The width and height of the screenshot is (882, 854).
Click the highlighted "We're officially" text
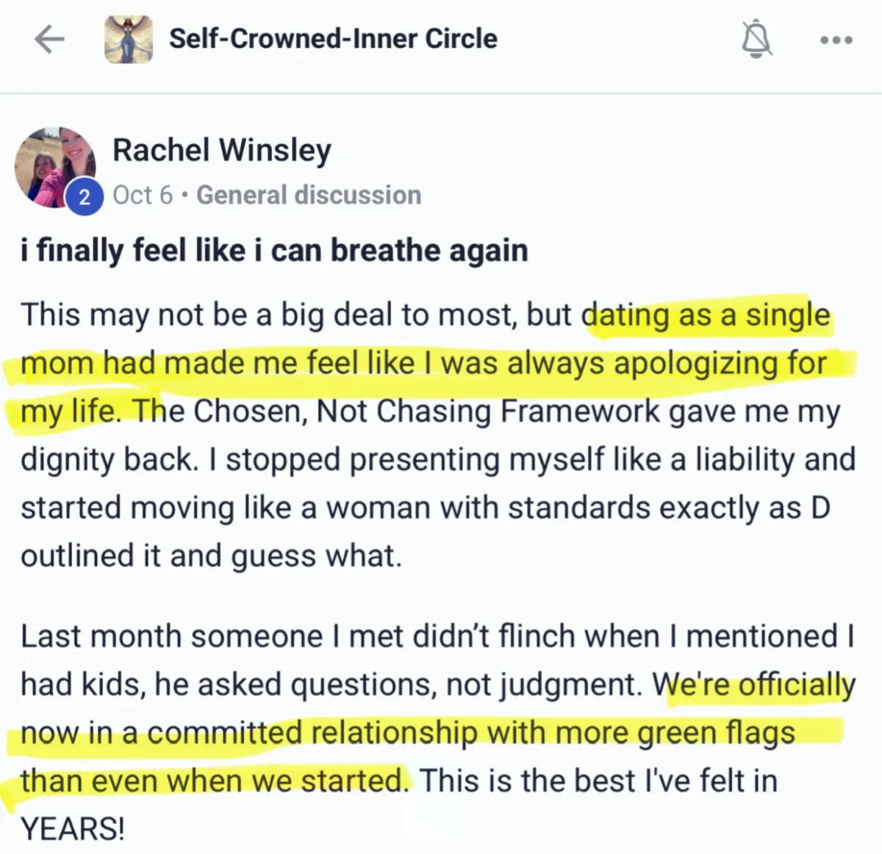753,685
